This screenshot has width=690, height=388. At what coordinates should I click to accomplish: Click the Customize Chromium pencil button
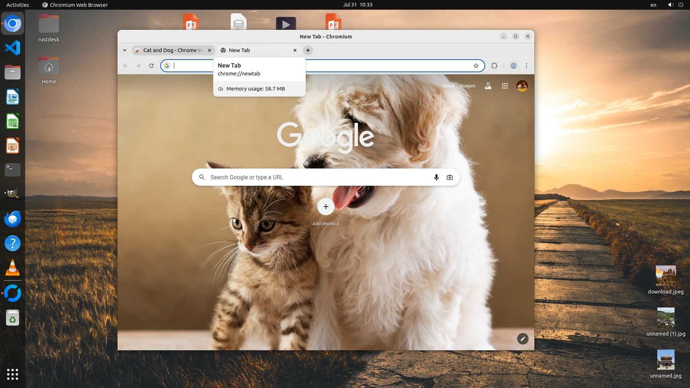coord(523,339)
